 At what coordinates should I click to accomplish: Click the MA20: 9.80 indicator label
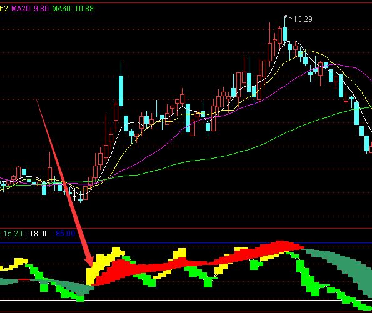point(30,9)
